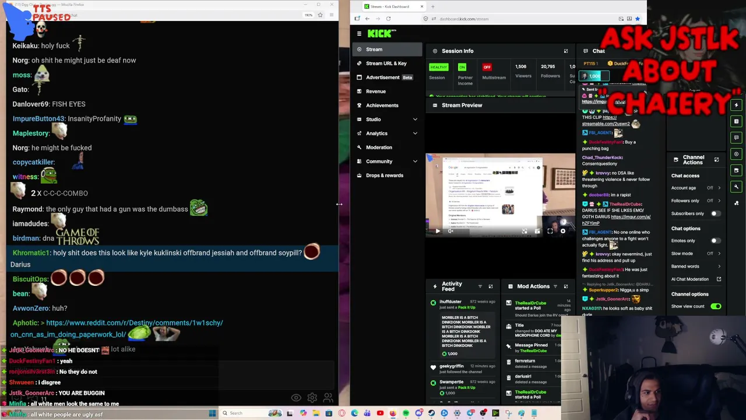This screenshot has width=746, height=420.
Task: Open TheRealDrCube's imgur link
Action: click(615, 220)
